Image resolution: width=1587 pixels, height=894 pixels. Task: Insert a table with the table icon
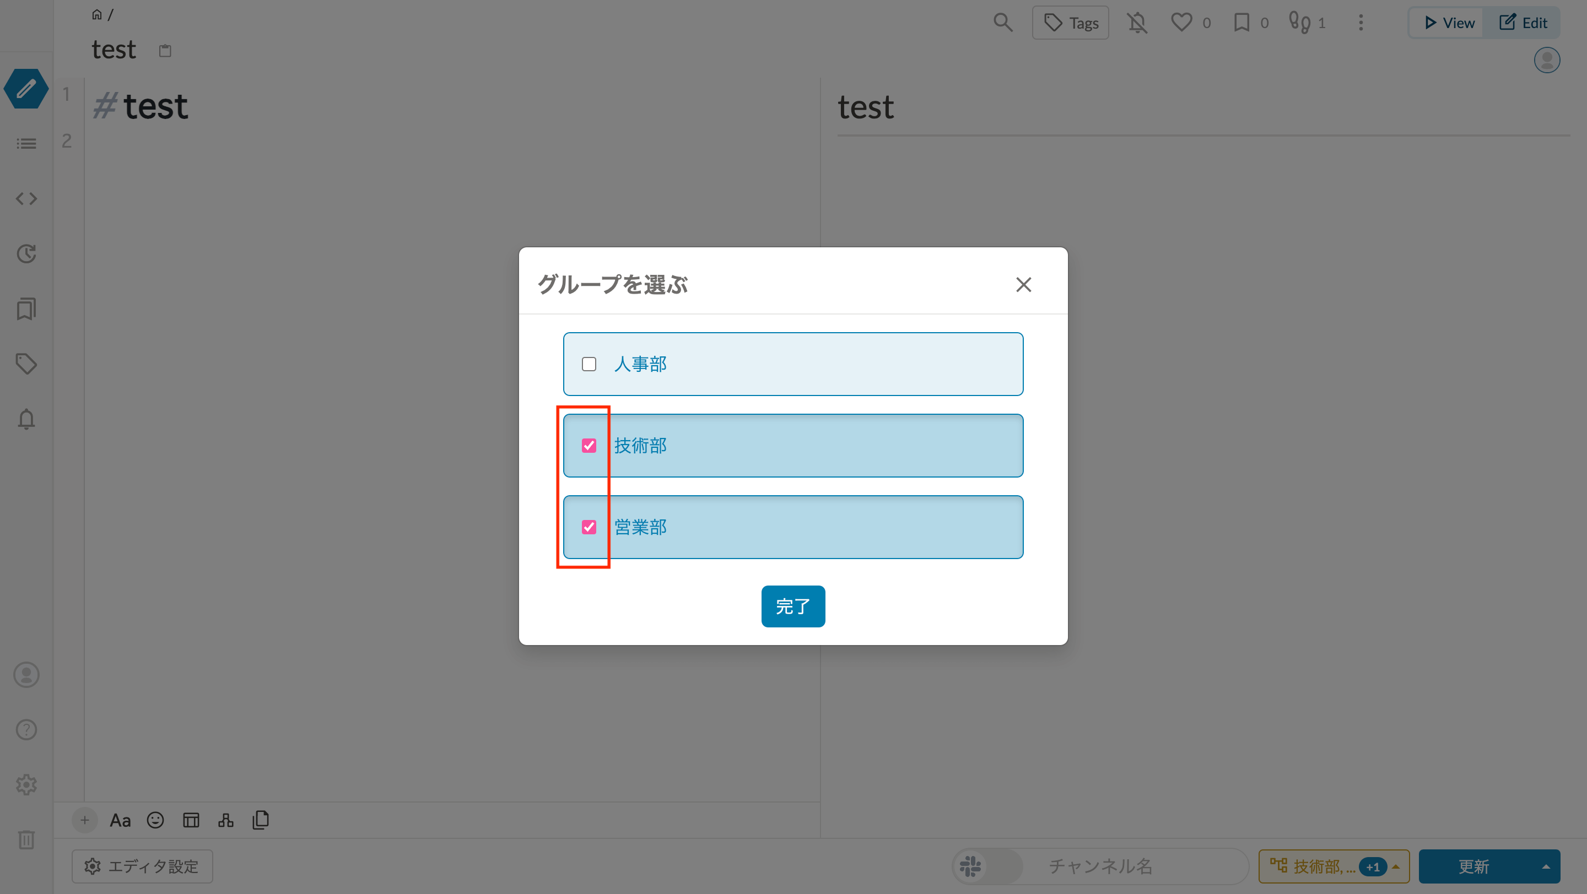click(x=191, y=820)
